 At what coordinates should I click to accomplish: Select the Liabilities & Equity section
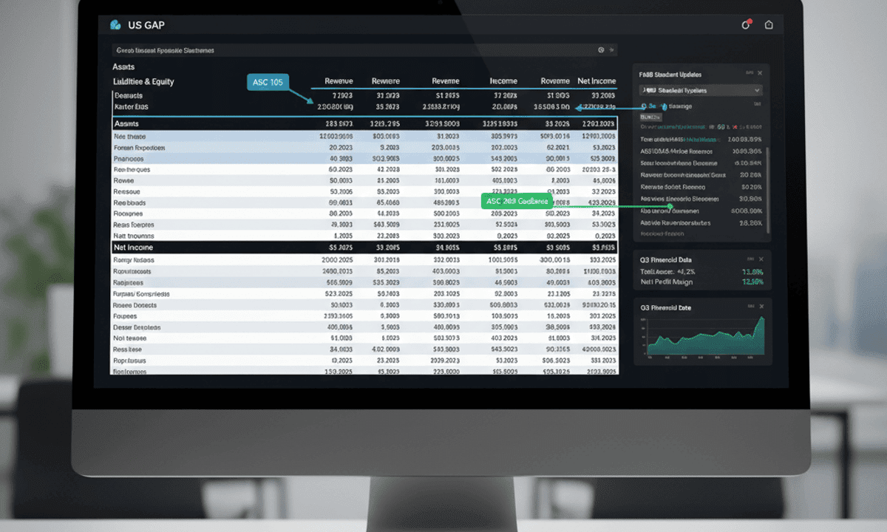click(143, 81)
